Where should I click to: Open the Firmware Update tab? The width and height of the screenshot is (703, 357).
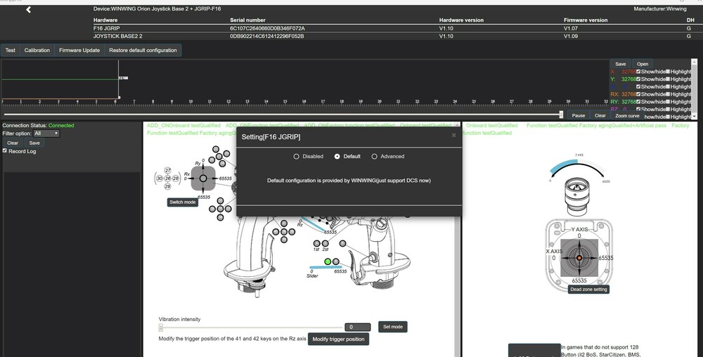[79, 50]
